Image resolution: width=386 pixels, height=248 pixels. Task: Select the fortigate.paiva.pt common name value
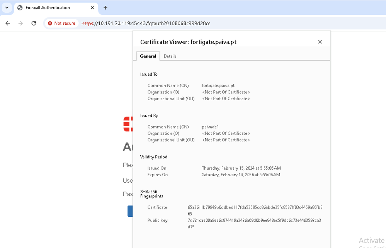point(218,86)
